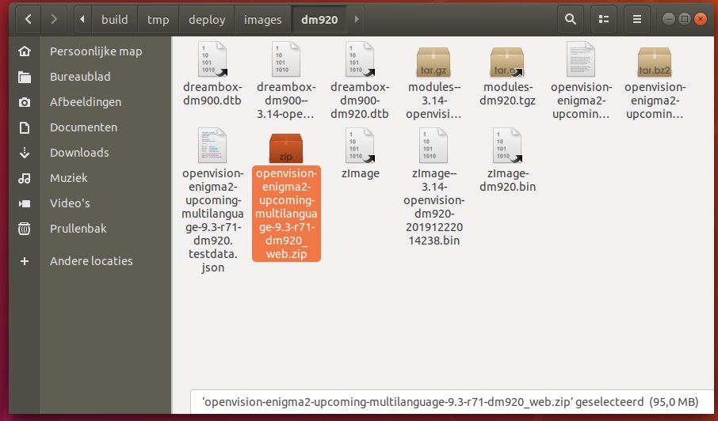This screenshot has width=718, height=421.
Task: Expand path bar with left triangle arrow
Action: coord(83,19)
